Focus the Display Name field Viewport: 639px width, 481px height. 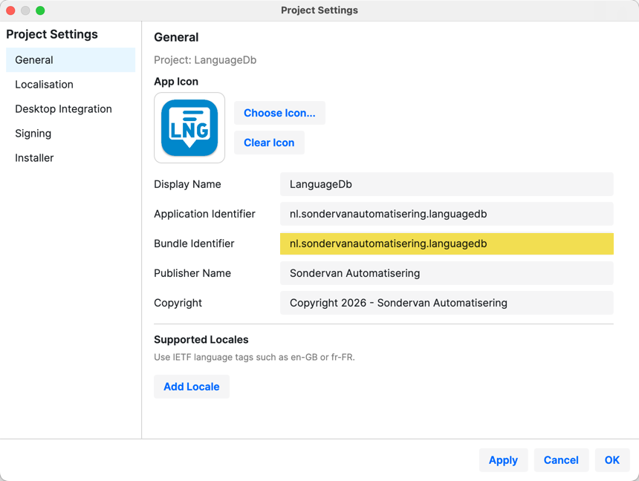(x=447, y=184)
